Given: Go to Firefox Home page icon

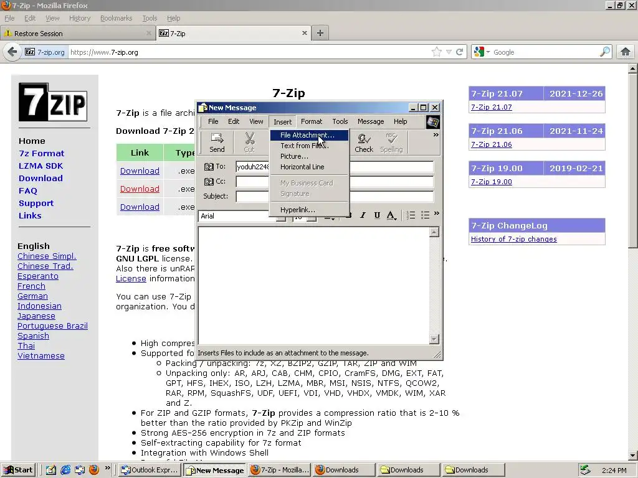Looking at the screenshot, I should coord(626,52).
